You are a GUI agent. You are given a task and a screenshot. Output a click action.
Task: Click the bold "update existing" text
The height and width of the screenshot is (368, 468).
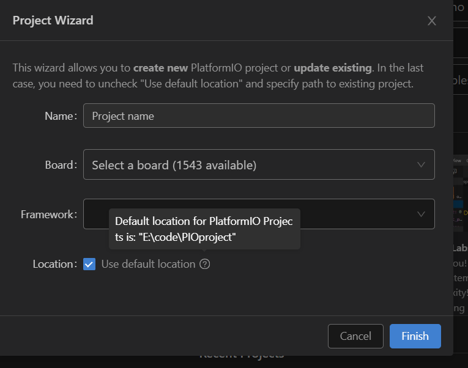pos(332,68)
